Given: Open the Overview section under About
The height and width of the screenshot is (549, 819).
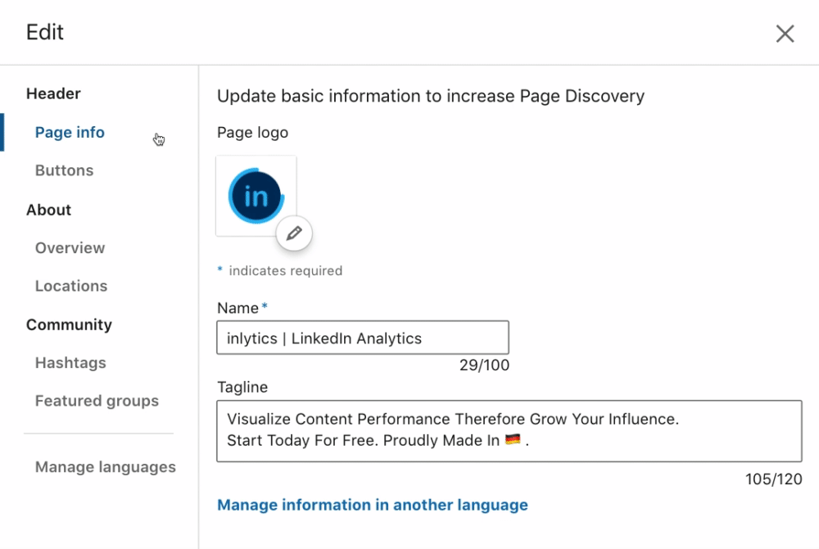Looking at the screenshot, I should click(70, 248).
